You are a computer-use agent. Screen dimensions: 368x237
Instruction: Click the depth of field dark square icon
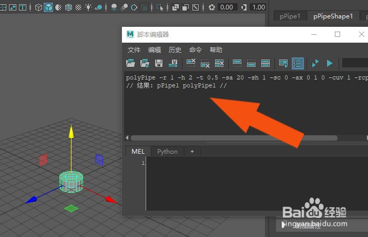click(x=144, y=7)
